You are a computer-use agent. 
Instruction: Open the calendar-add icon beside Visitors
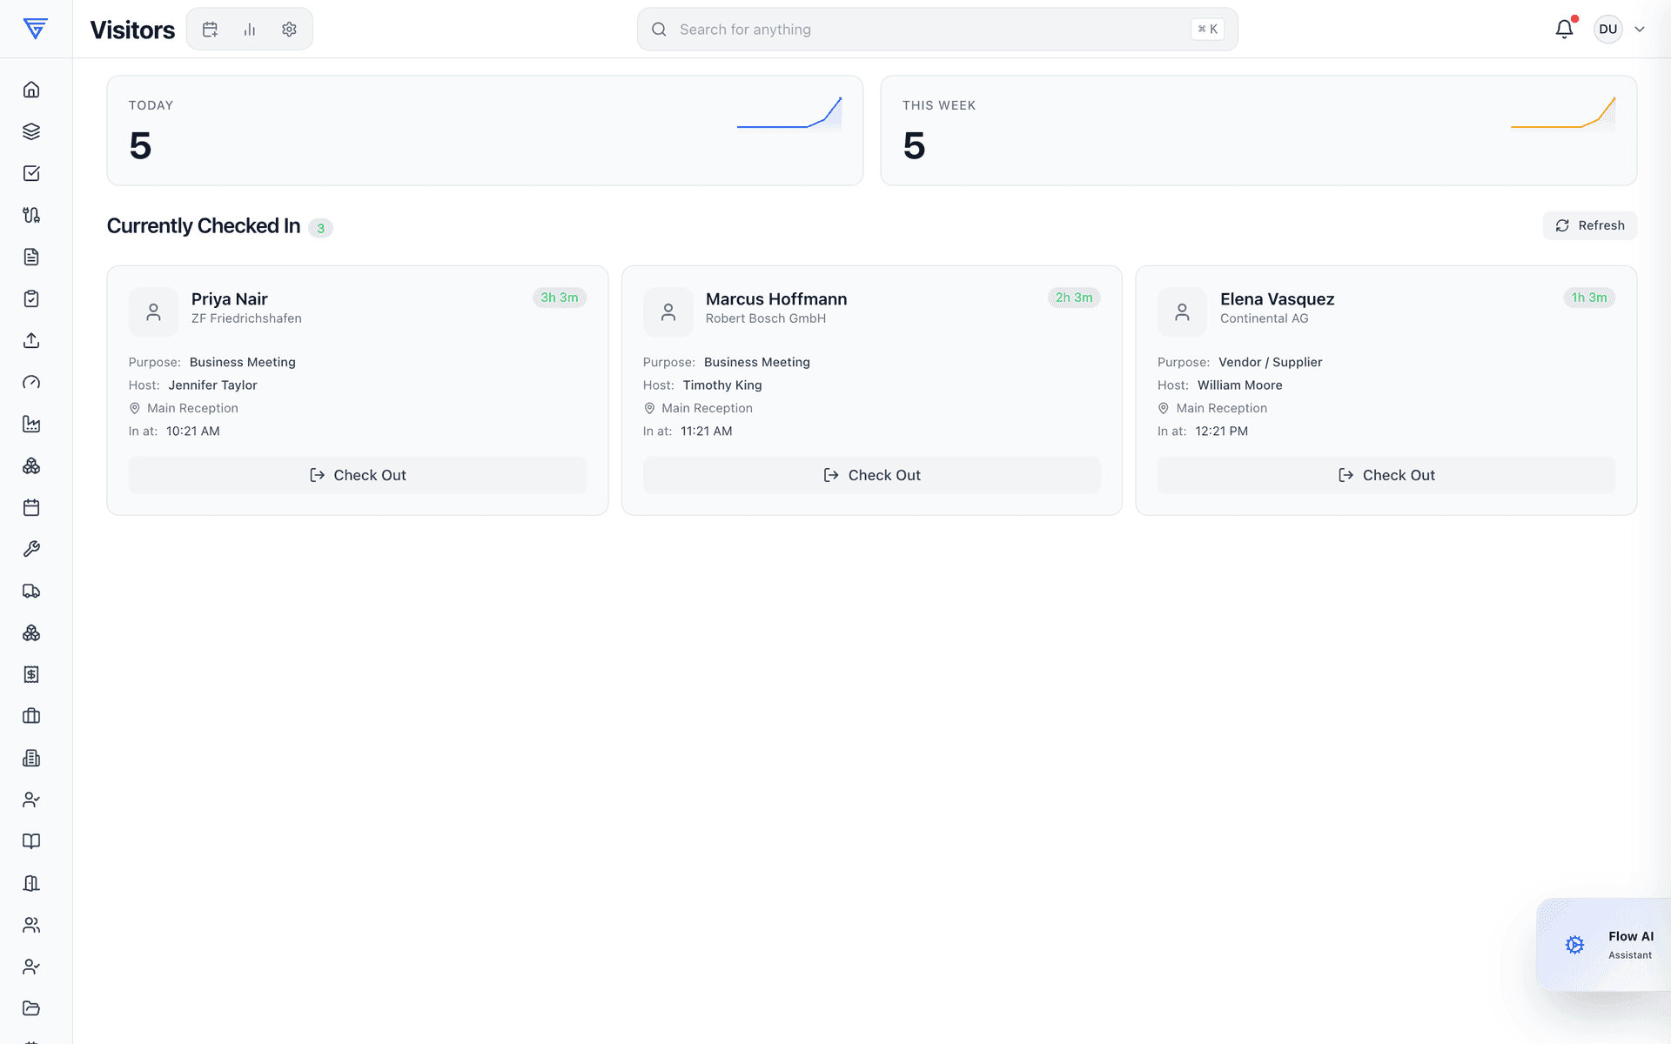[210, 30]
